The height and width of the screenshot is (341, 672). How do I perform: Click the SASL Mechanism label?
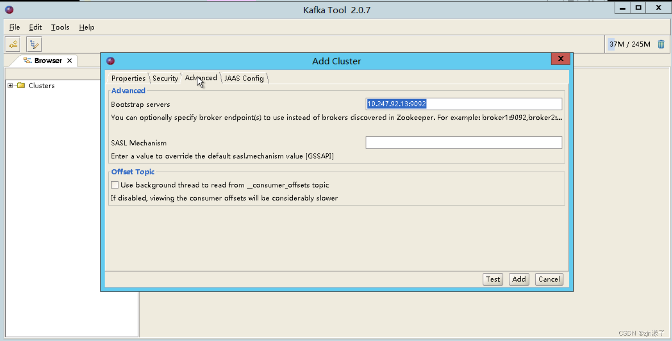[x=139, y=143]
